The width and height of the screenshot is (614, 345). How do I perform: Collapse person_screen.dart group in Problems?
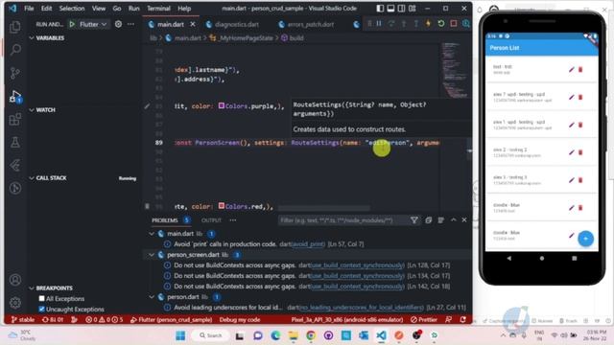point(152,255)
